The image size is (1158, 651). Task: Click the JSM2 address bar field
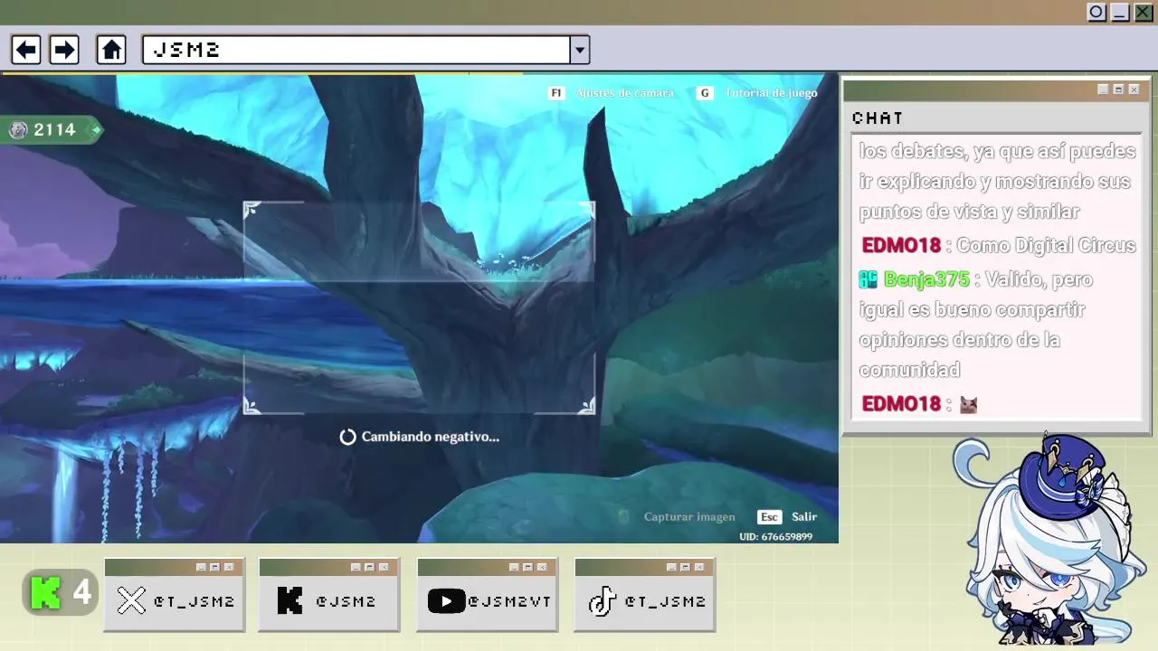coord(356,50)
